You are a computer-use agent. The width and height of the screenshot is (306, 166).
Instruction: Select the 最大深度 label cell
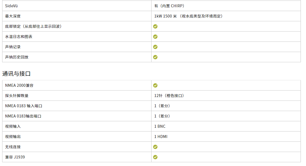[13, 16]
